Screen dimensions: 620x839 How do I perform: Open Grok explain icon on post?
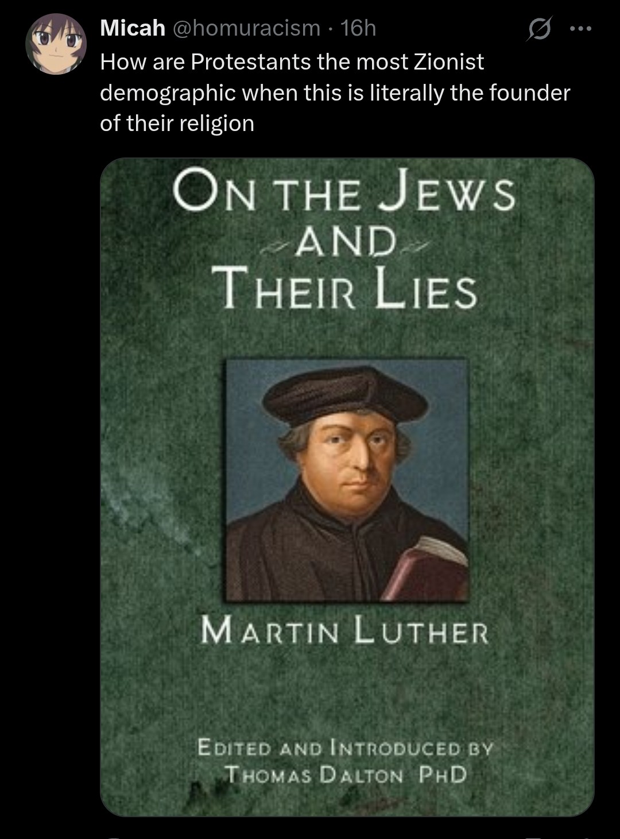click(539, 28)
